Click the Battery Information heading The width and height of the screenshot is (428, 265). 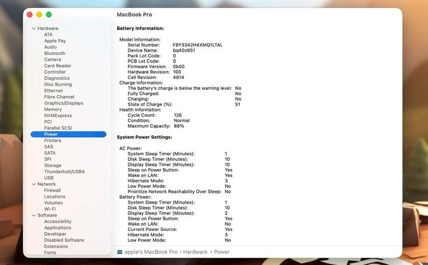click(140, 28)
